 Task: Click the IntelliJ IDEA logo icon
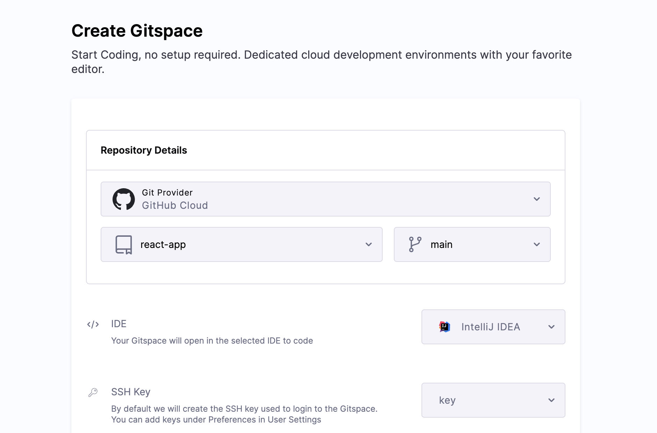click(444, 327)
